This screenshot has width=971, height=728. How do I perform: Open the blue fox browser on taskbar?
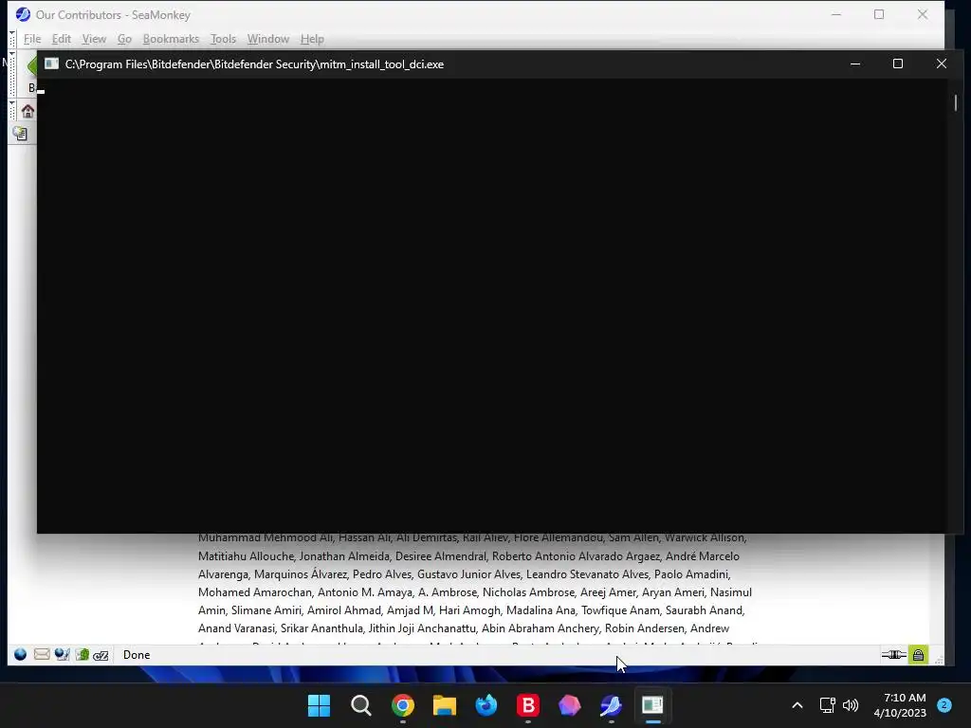click(x=486, y=705)
